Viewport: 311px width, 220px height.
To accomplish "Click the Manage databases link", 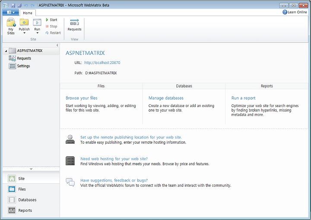I will pyautogui.click(x=166, y=98).
